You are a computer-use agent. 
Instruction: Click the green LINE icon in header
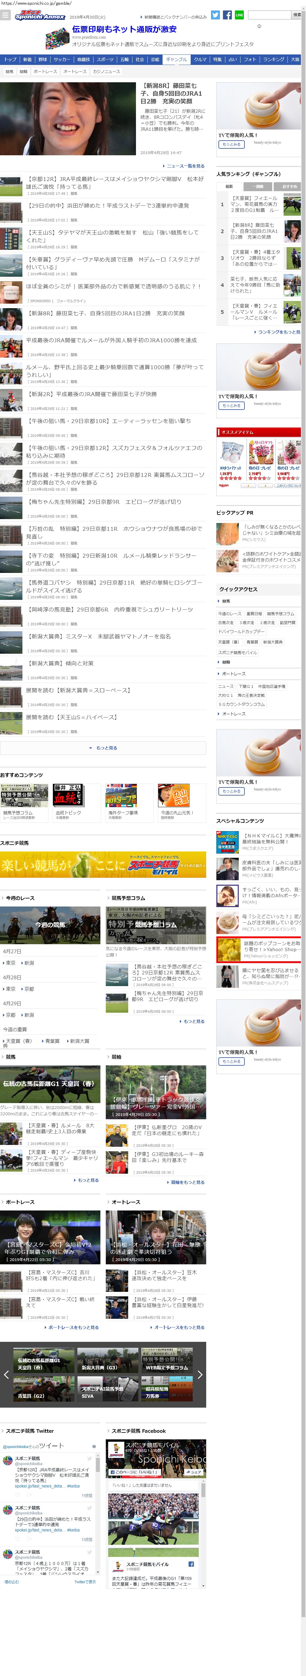[x=239, y=14]
